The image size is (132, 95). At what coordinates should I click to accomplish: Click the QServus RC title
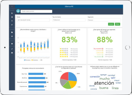click(x=69, y=6)
